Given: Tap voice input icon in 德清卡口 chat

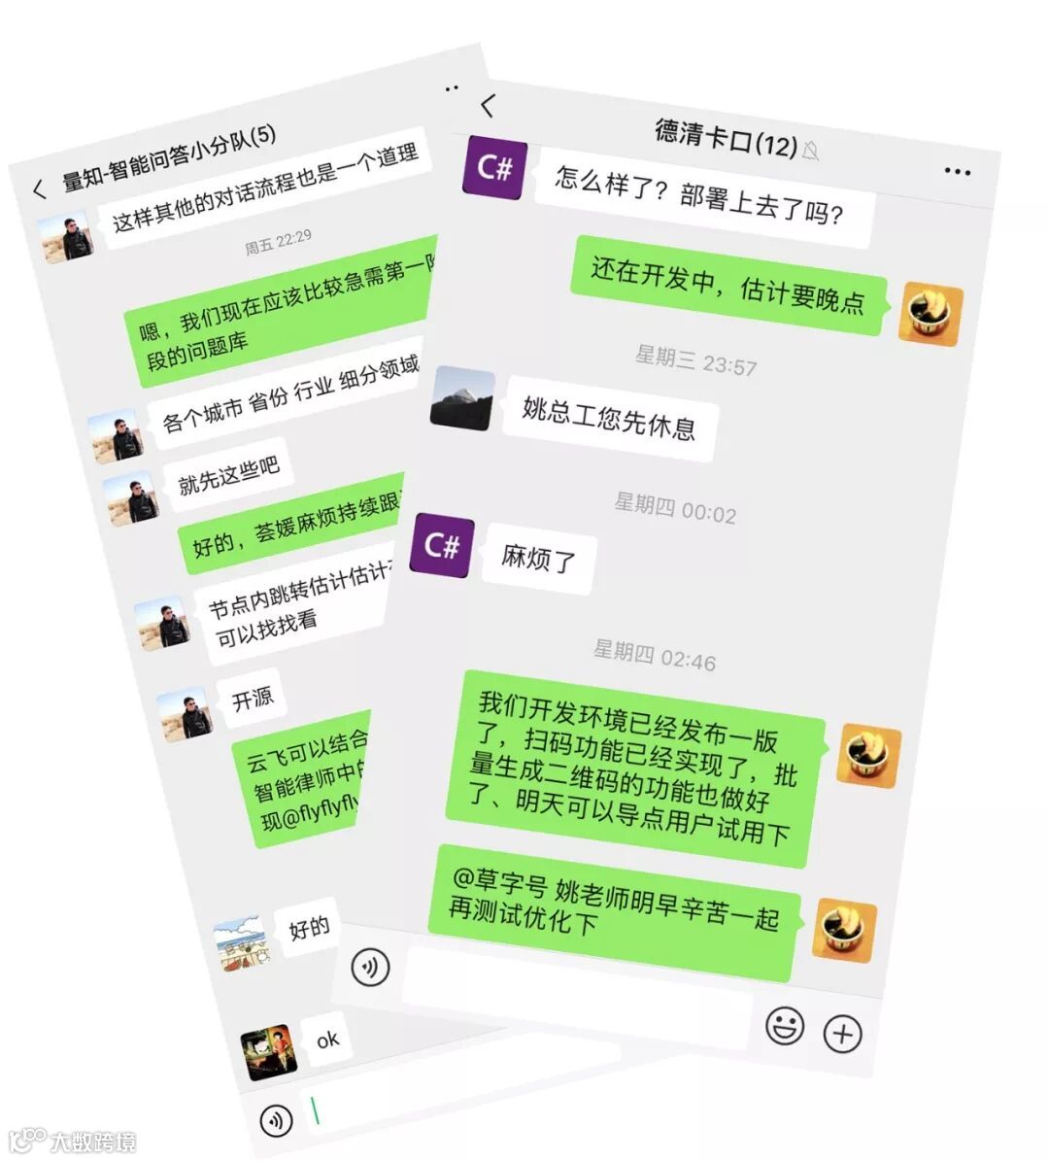Looking at the screenshot, I should [x=370, y=967].
